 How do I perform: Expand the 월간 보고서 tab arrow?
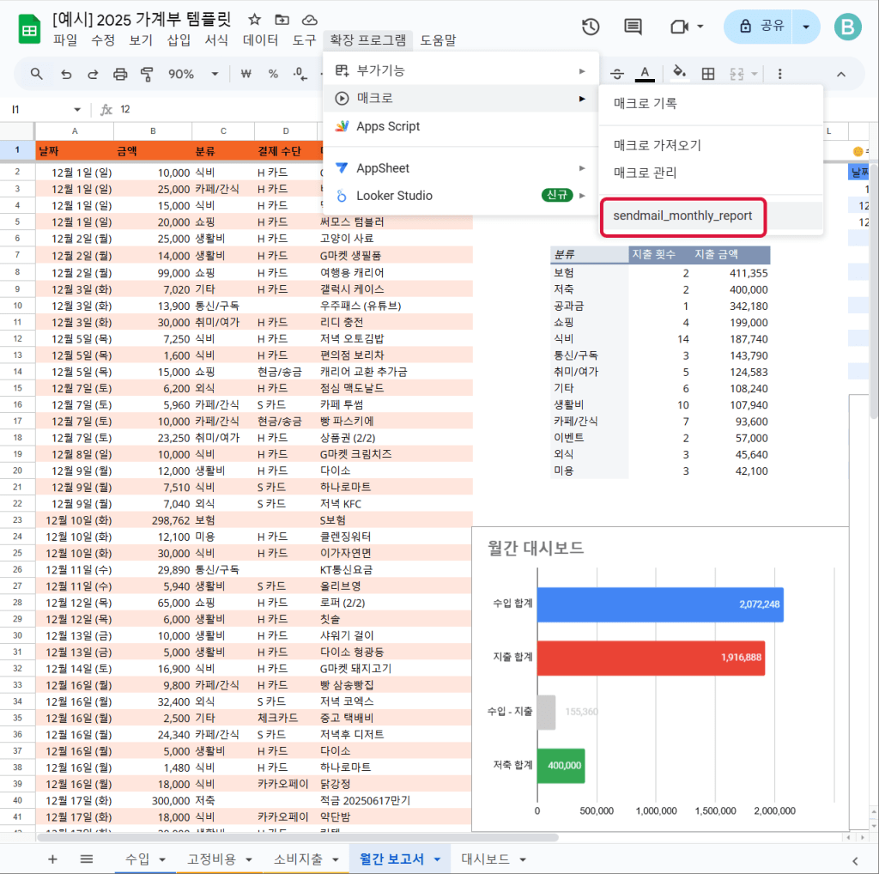coord(438,859)
